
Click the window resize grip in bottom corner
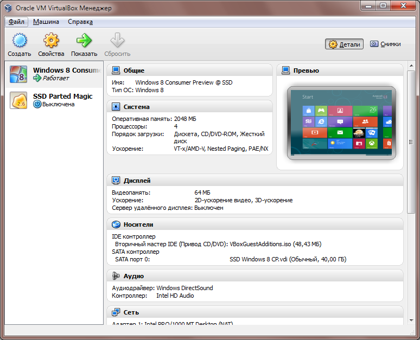click(x=412, y=332)
